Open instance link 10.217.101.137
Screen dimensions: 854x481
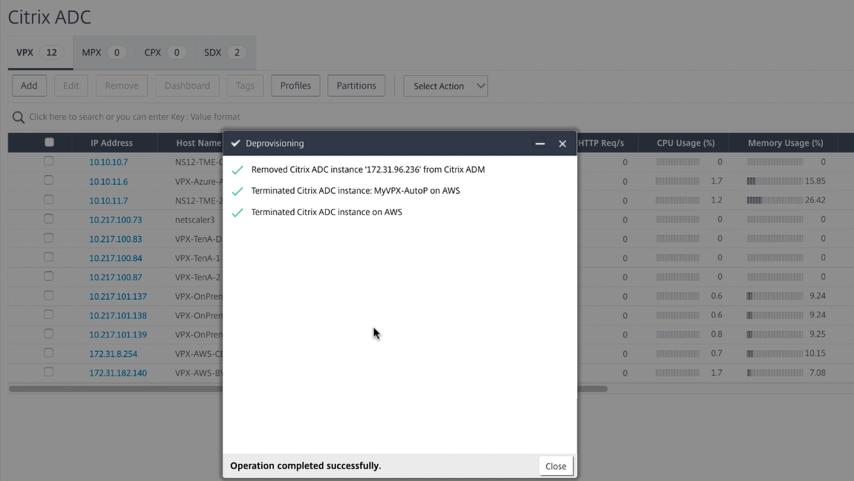coord(118,297)
